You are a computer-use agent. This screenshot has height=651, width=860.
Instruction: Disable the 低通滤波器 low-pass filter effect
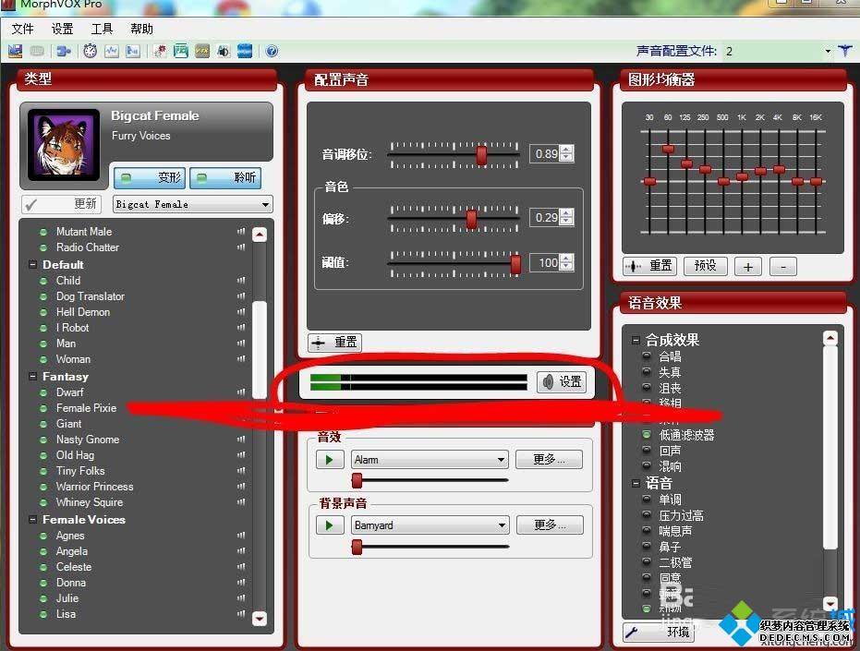tap(647, 435)
